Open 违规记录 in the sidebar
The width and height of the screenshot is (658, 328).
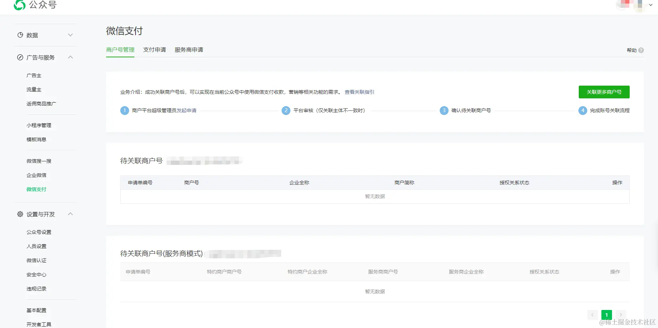coord(36,289)
